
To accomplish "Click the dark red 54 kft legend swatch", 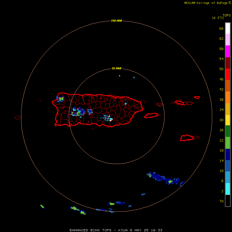I will click(x=228, y=63).
